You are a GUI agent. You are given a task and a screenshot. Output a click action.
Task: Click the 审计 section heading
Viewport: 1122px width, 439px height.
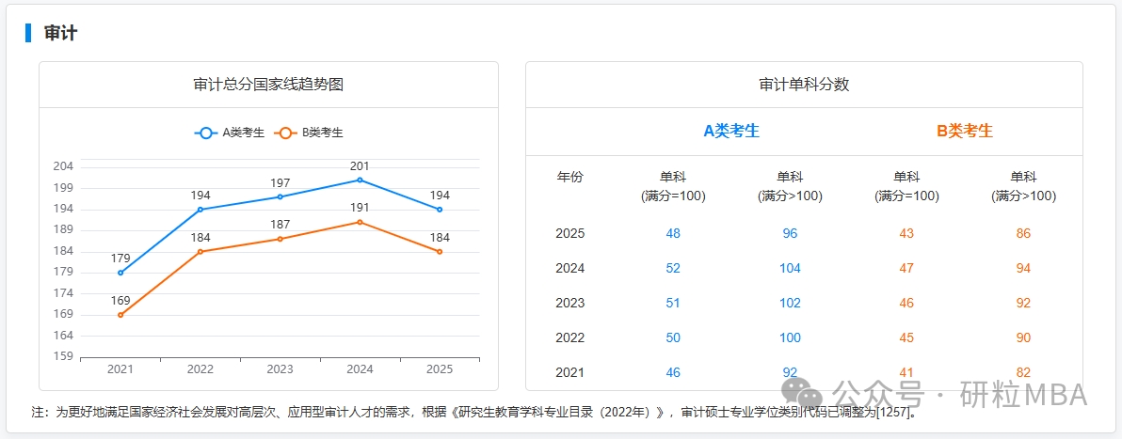tap(61, 33)
